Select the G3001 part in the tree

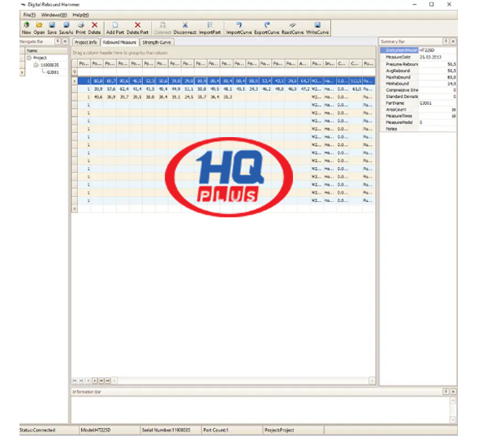[x=53, y=72]
